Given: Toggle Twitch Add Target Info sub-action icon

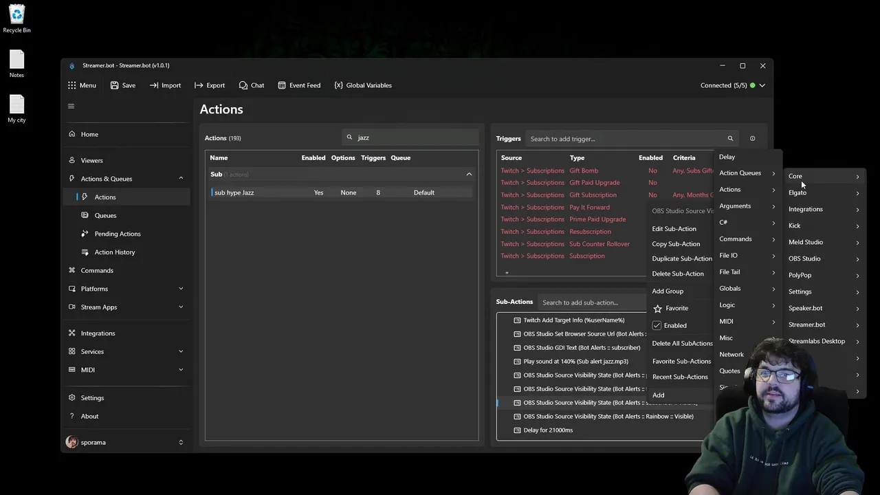Looking at the screenshot, I should 517,320.
